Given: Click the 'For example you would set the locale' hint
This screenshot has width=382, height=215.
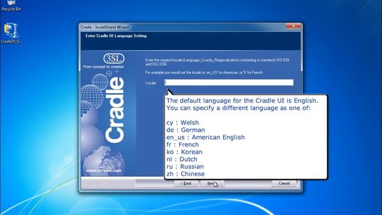Looking at the screenshot, I should coord(204,72).
